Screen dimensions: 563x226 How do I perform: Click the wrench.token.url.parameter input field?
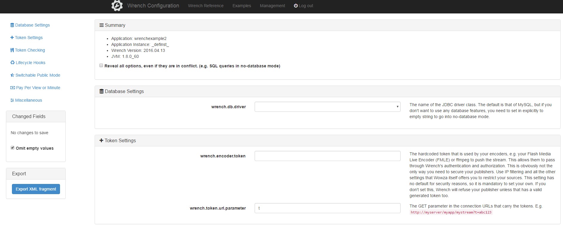click(327, 208)
